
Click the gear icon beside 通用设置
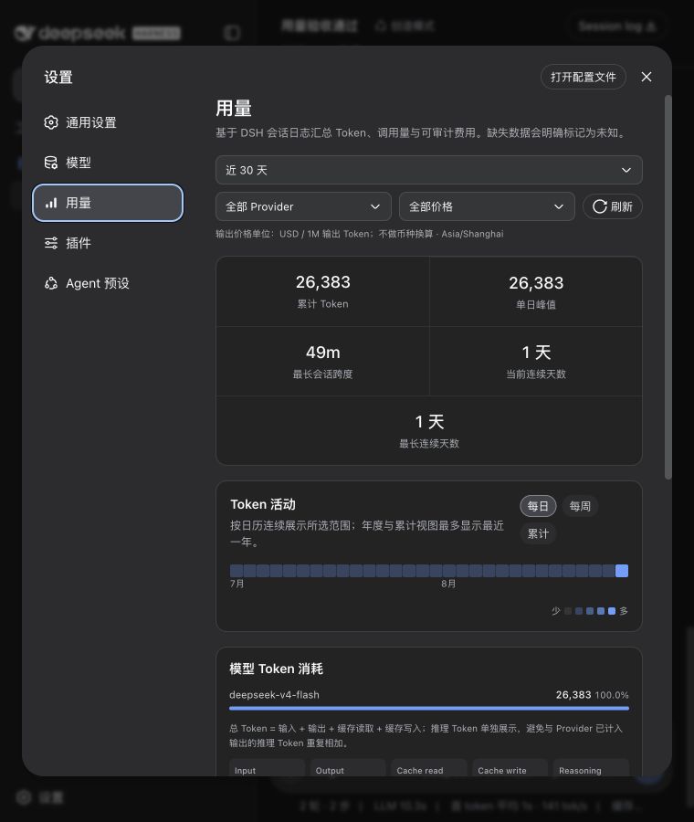point(51,122)
